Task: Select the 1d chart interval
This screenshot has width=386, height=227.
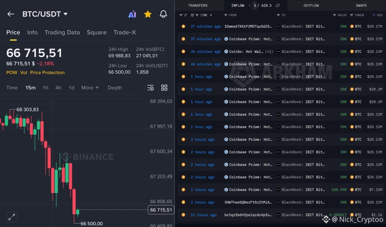Action: pyautogui.click(x=71, y=88)
